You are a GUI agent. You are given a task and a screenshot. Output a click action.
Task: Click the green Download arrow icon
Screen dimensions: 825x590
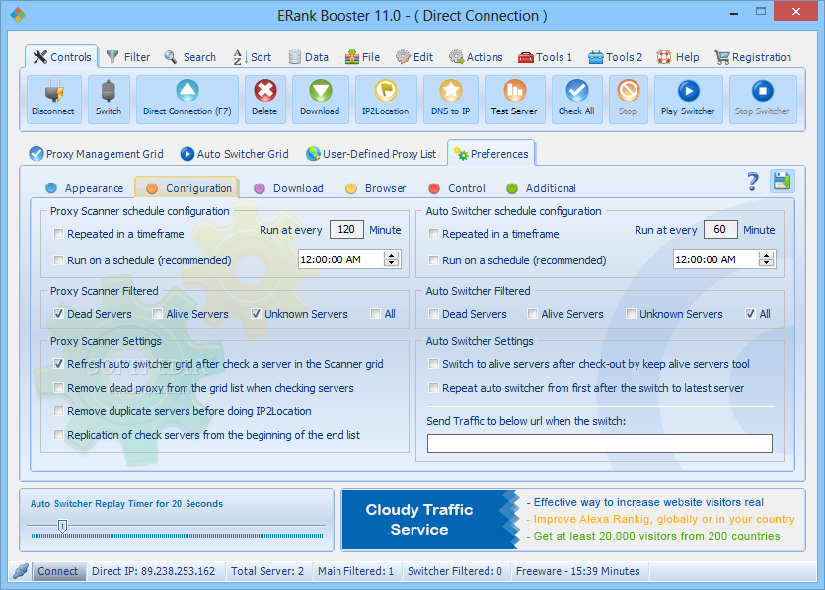pyautogui.click(x=321, y=91)
